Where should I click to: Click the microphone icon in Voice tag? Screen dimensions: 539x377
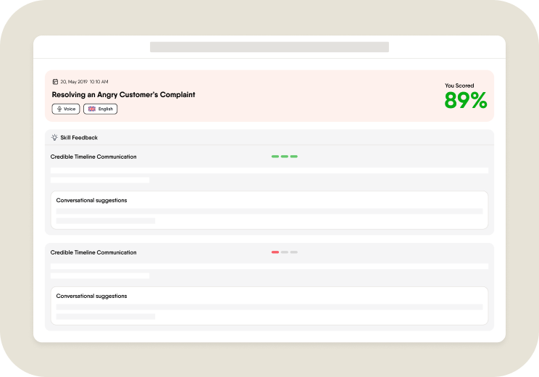coord(59,109)
